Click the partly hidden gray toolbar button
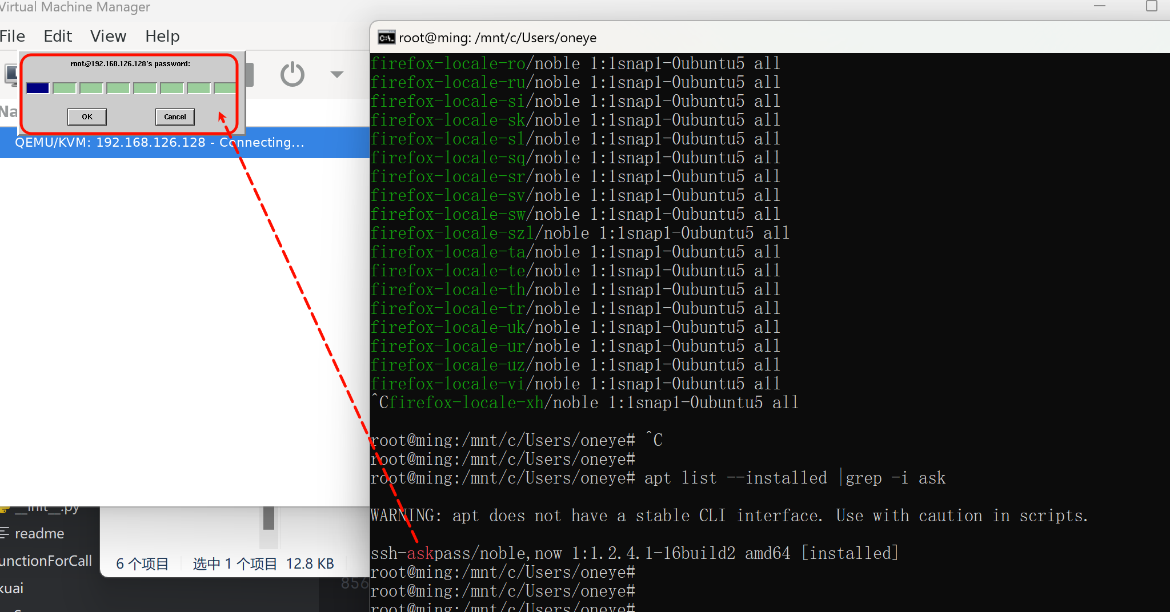Screen dimensions: 1170x612 250,74
